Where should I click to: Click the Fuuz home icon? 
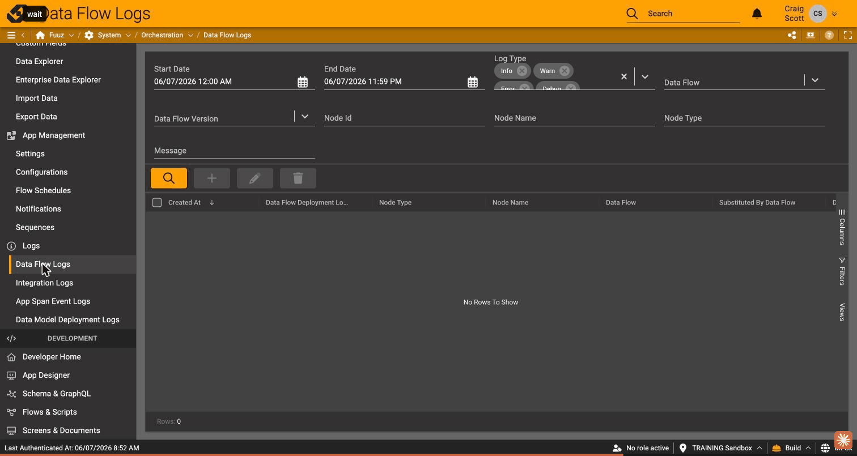[40, 35]
